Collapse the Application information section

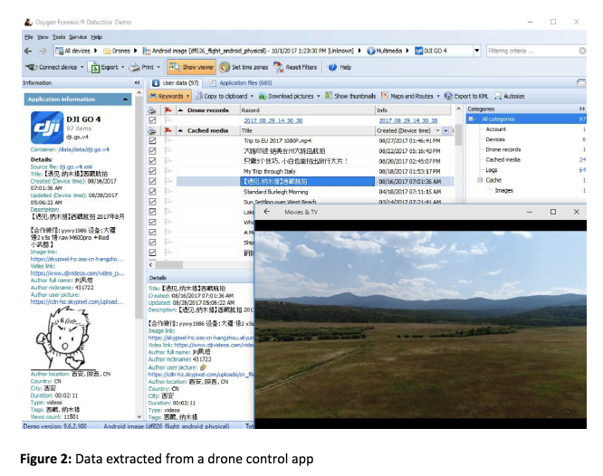coord(125,100)
